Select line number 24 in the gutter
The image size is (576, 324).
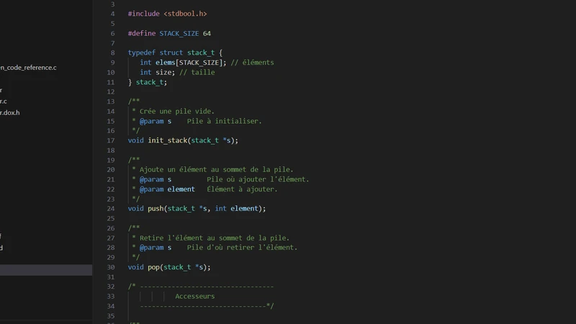click(x=111, y=209)
